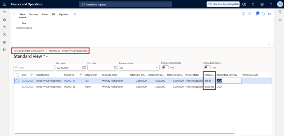Expand the navigation pane hamburger icon

click(5, 12)
